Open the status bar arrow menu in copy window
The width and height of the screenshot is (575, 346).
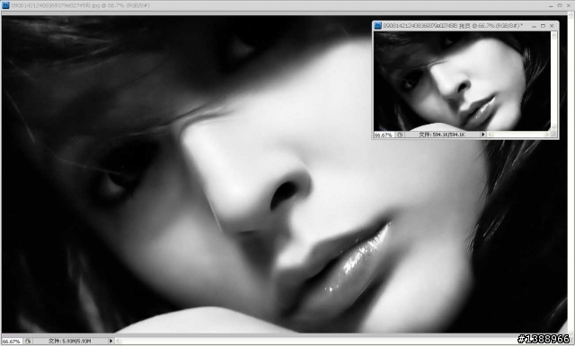click(483, 134)
